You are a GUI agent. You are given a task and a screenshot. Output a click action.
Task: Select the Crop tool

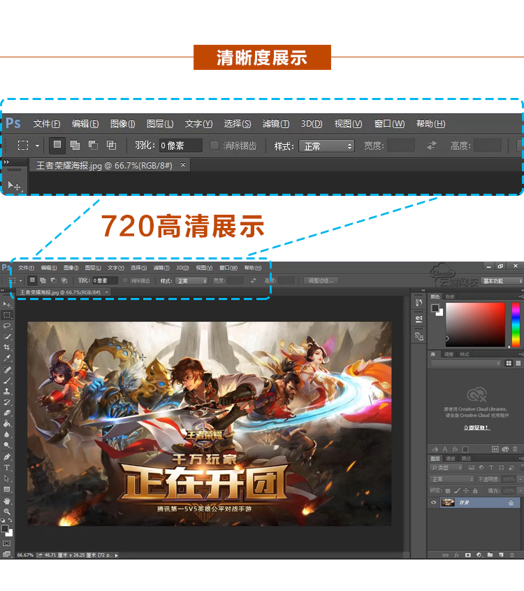(7, 348)
